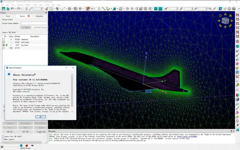Screen dimensions: 240x150
Task: Click the Save project icon in toolbar
Action: (x=3, y=9)
